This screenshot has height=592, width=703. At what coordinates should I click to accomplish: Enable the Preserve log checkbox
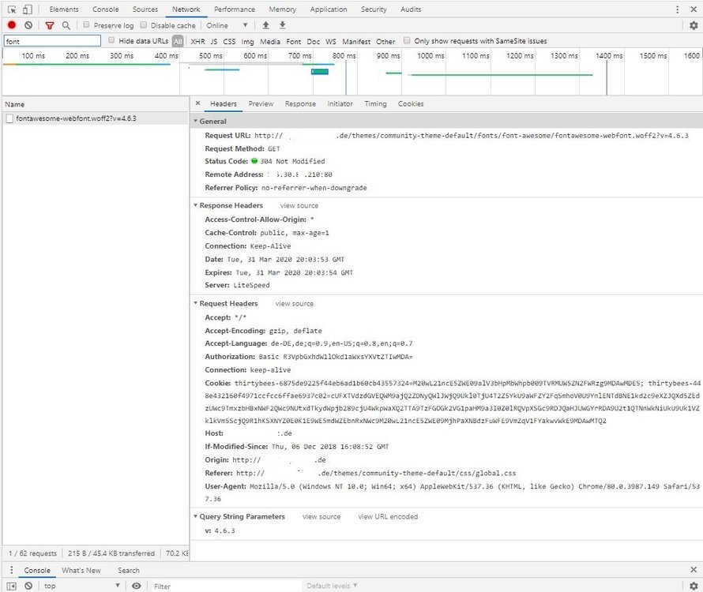pos(87,25)
